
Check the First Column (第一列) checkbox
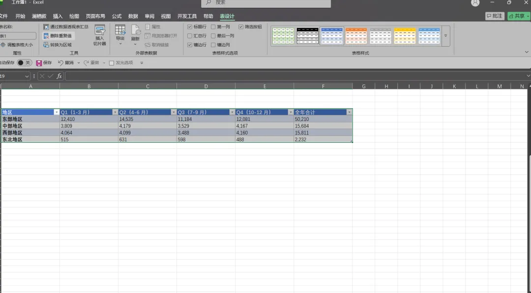pos(213,27)
